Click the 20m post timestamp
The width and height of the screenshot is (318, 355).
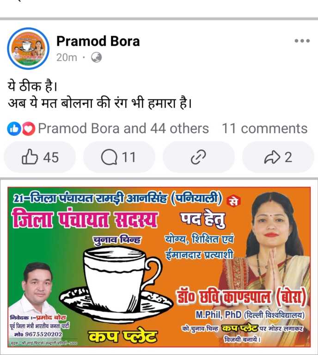[x=67, y=57]
